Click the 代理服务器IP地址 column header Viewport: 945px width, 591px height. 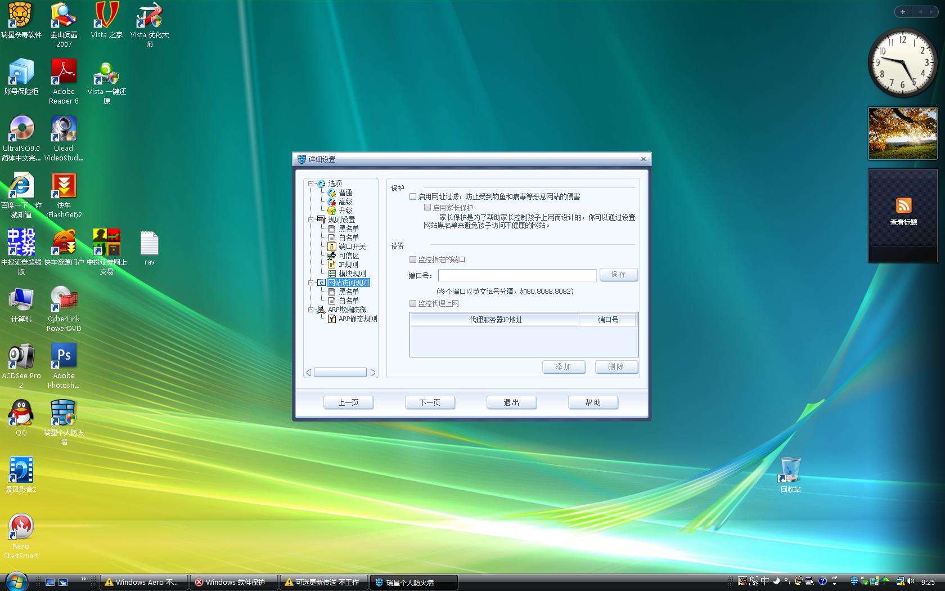click(x=495, y=320)
